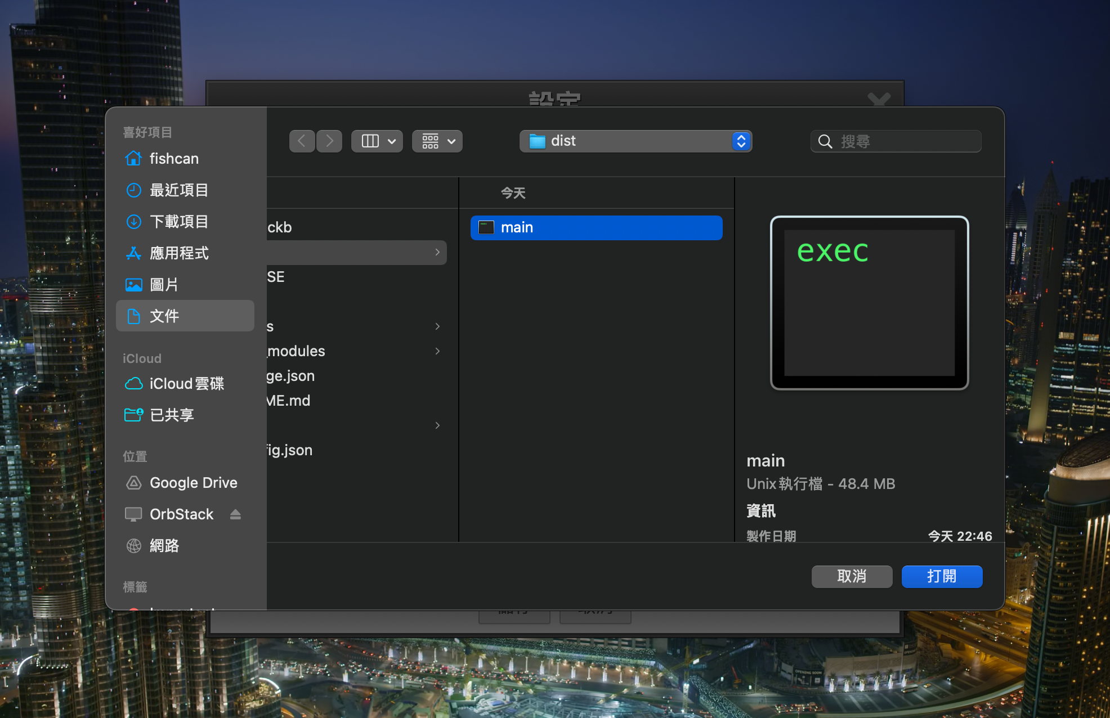Expand the modules folder chevron

click(x=437, y=351)
